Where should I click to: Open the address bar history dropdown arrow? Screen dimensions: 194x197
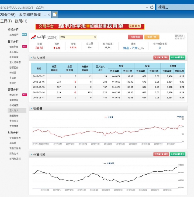click(147, 7)
